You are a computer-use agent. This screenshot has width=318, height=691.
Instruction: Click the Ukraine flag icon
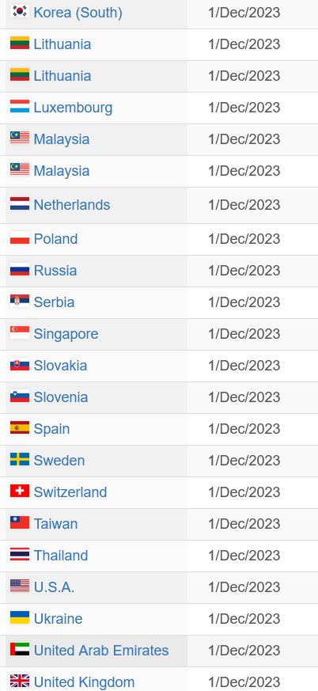20,618
